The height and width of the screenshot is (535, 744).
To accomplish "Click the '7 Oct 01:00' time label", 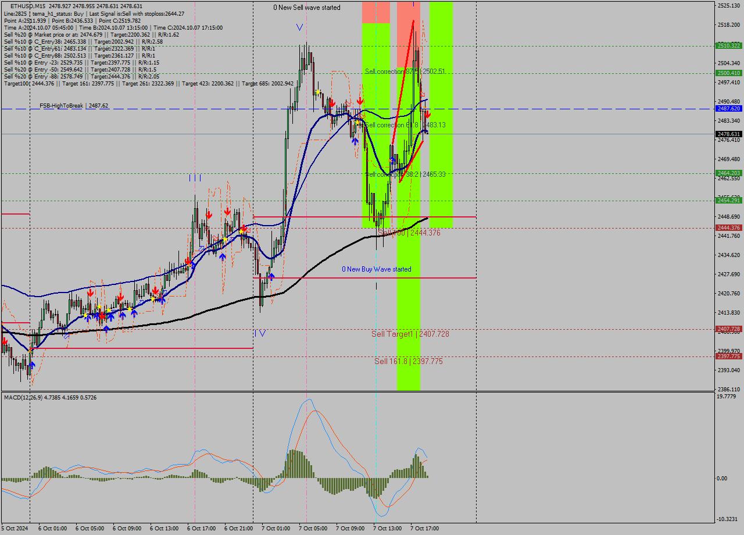I will [276, 529].
